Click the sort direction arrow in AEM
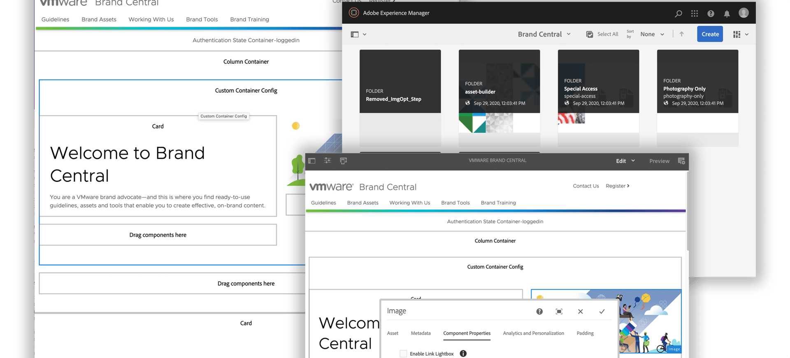 click(x=681, y=34)
